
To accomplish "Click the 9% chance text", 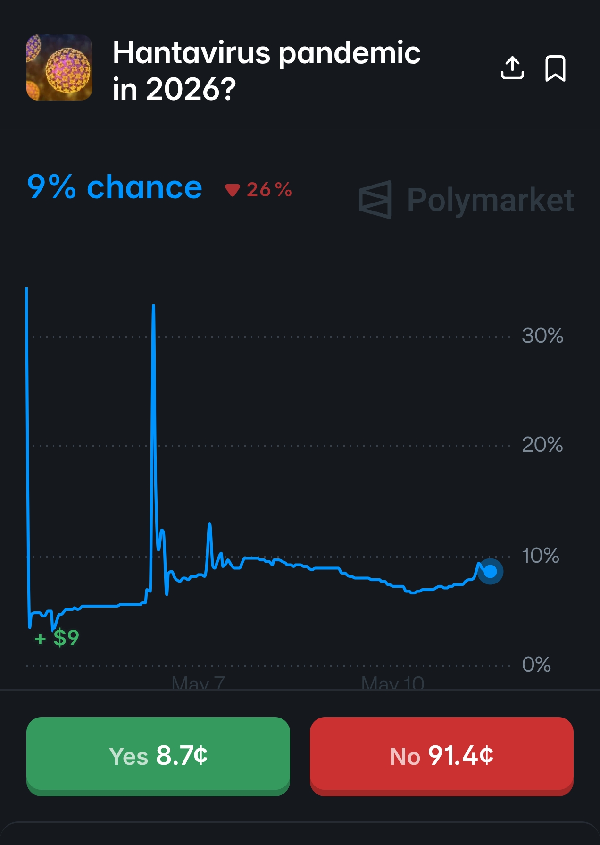I will tap(115, 187).
